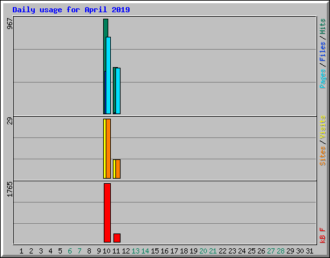Click day 23 on the date axis
330x258 pixels.
pos(232,251)
